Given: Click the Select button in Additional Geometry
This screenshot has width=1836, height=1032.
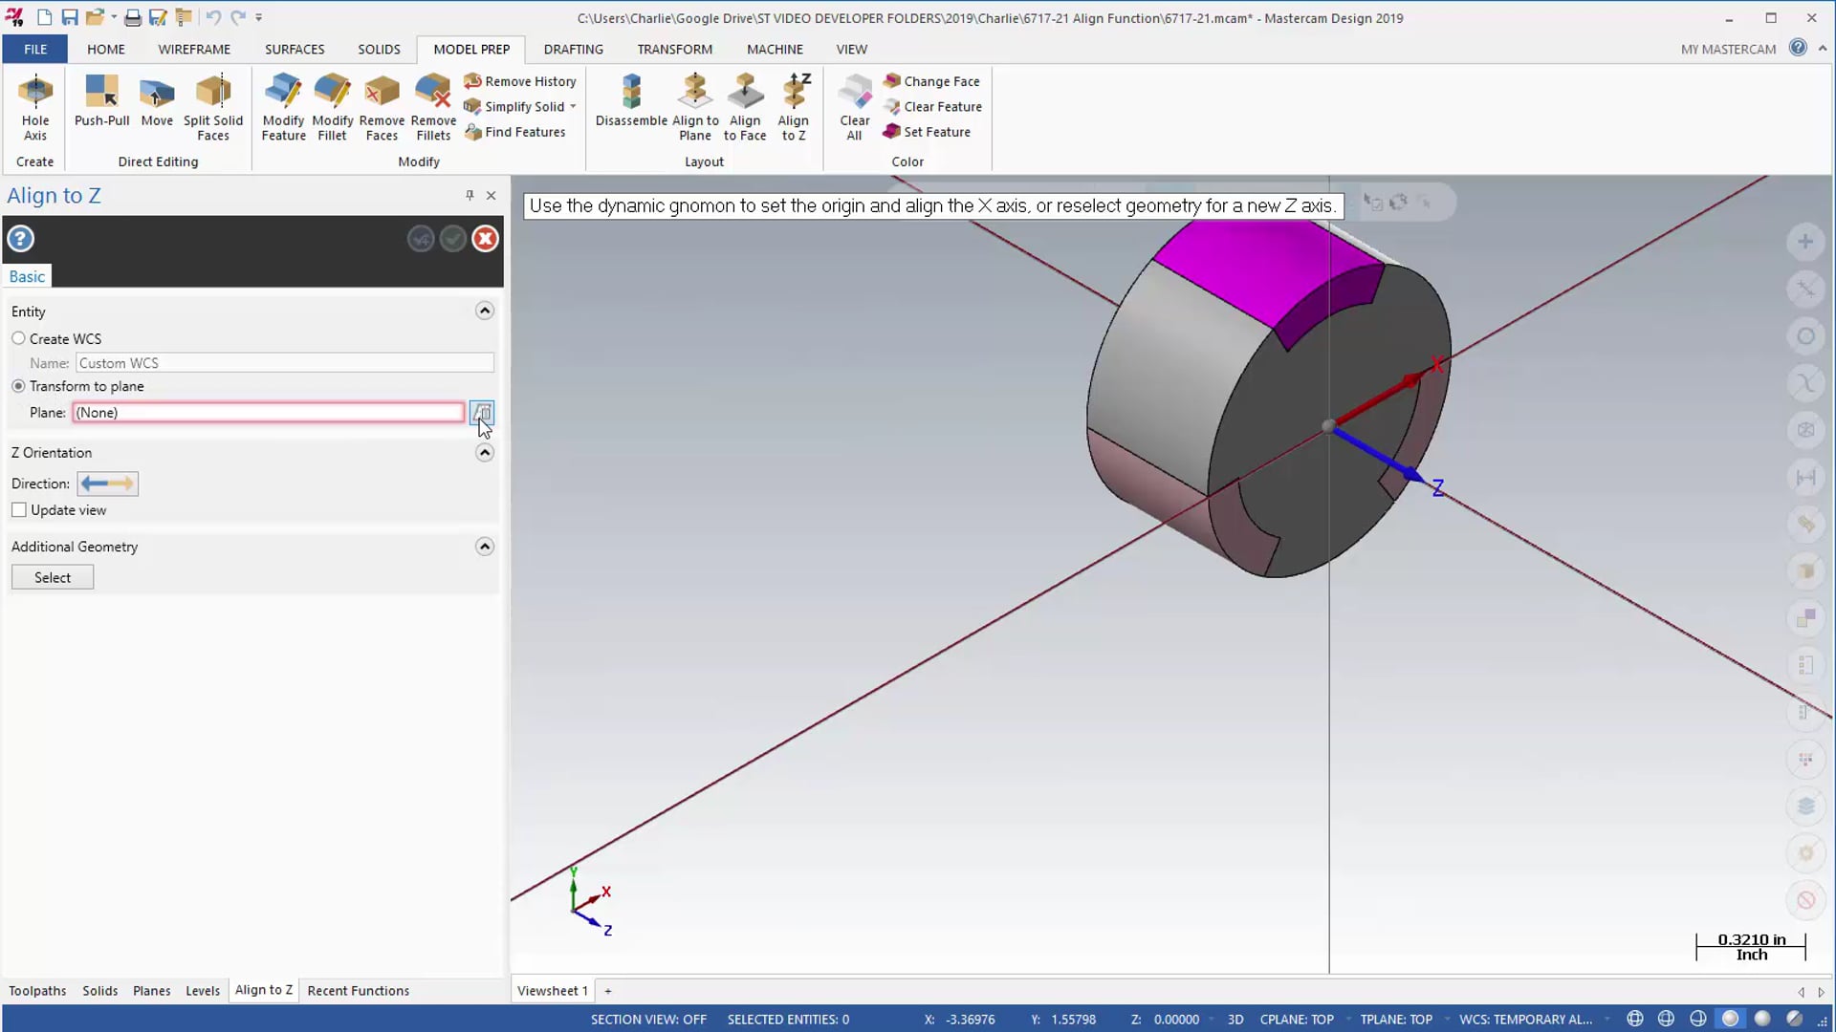Looking at the screenshot, I should [52, 577].
